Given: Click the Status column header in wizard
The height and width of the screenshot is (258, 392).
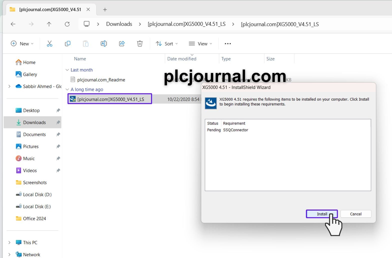Looking at the screenshot, I should [213, 123].
